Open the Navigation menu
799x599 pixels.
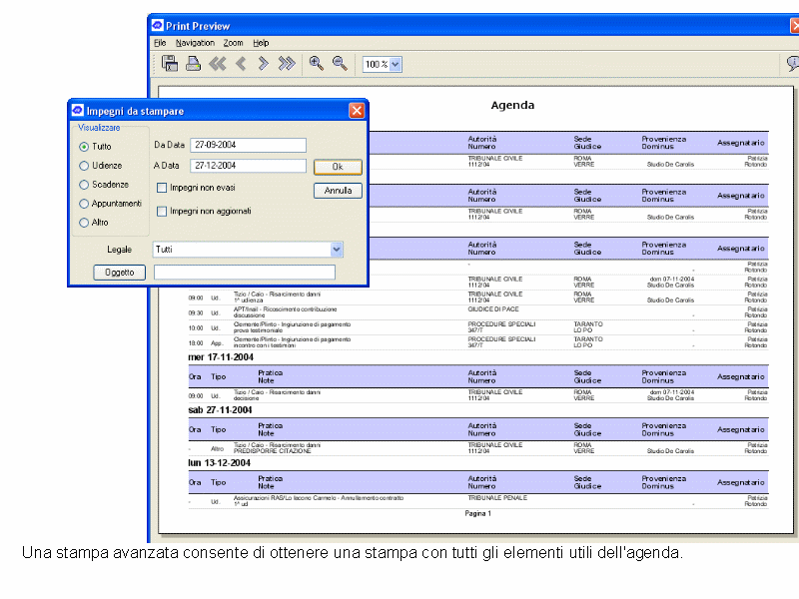point(195,43)
